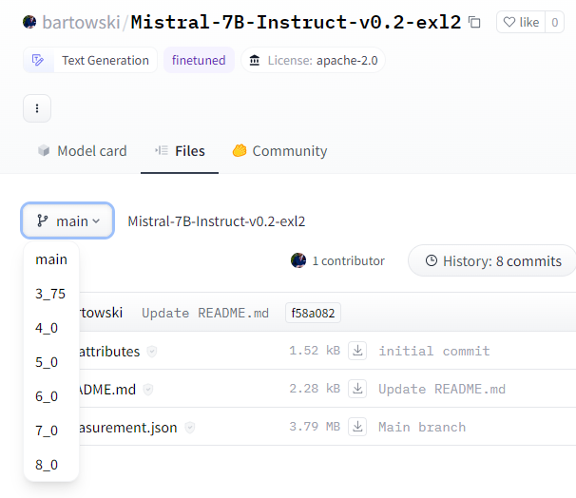Viewport: 576px width, 498px height.
Task: Open commit hash f58a082
Action: [313, 313]
